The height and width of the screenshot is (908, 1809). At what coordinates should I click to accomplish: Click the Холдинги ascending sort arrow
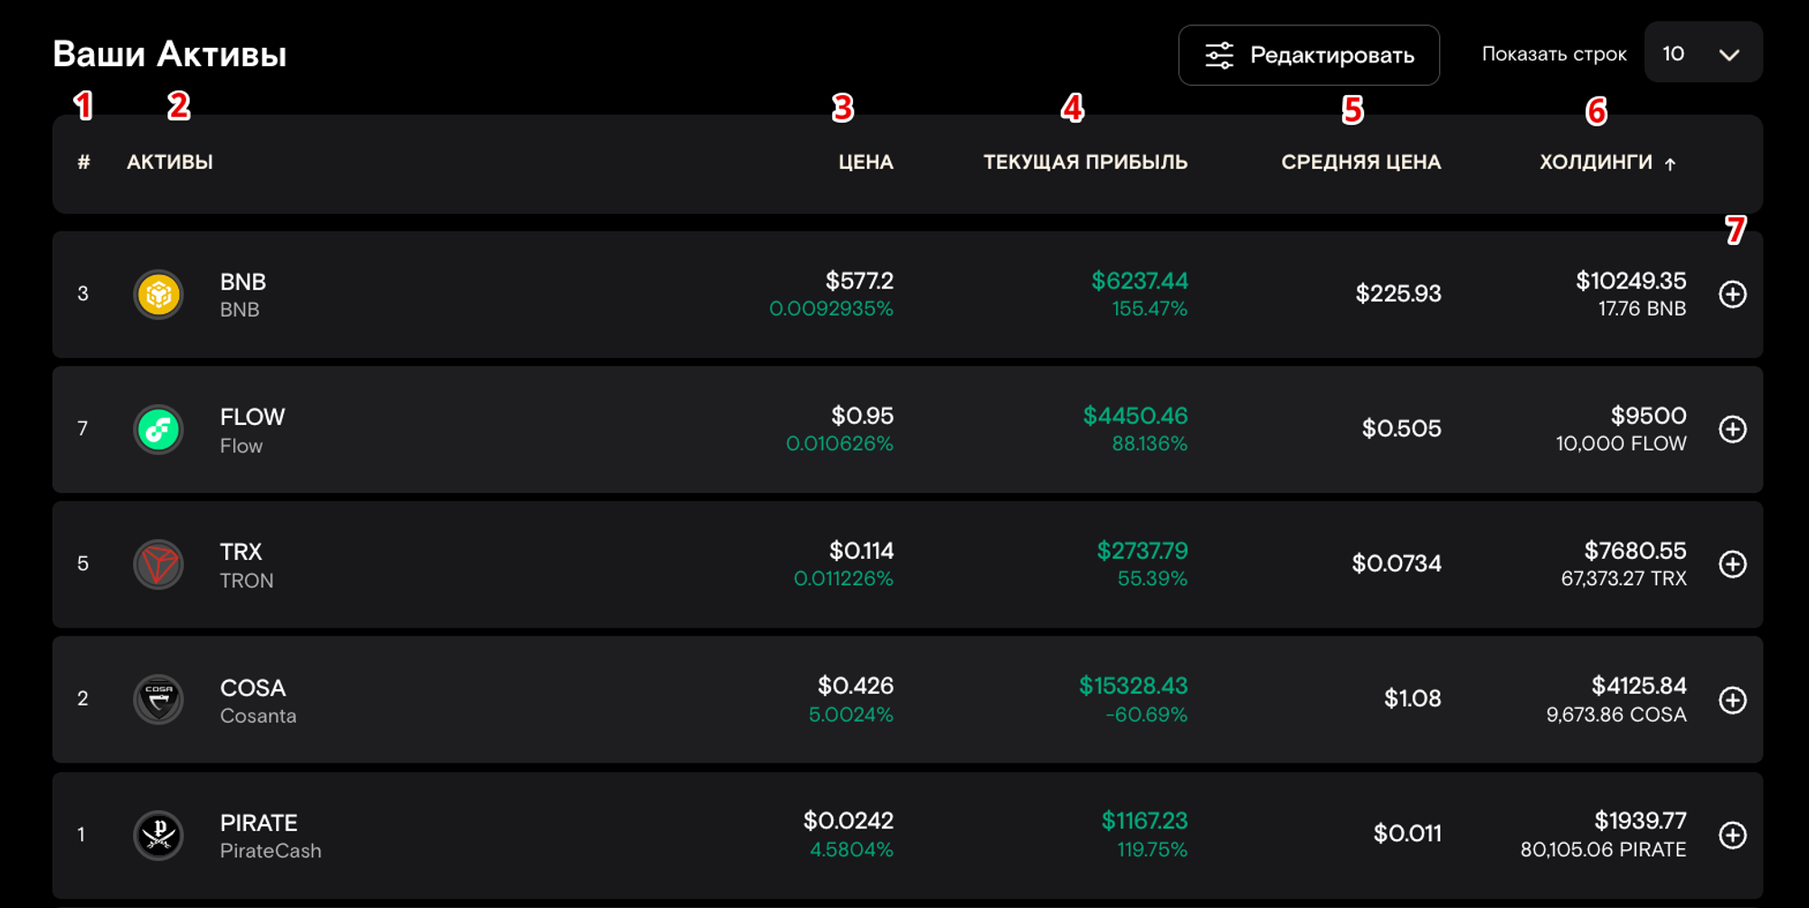pos(1671,164)
